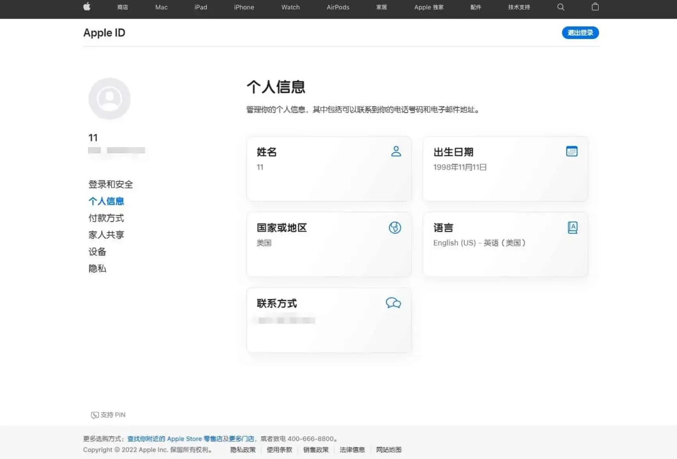Click the 退出登录 button
The height and width of the screenshot is (459, 677).
tap(580, 32)
